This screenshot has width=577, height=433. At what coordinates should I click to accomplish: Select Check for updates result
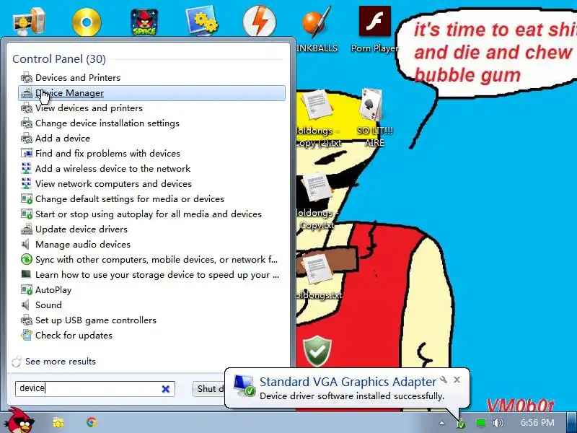point(151,335)
